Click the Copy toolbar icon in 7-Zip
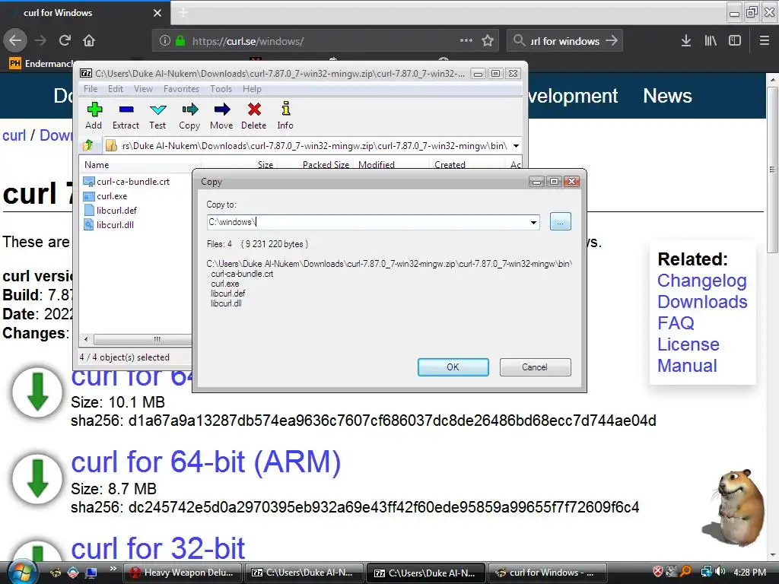 (189, 116)
